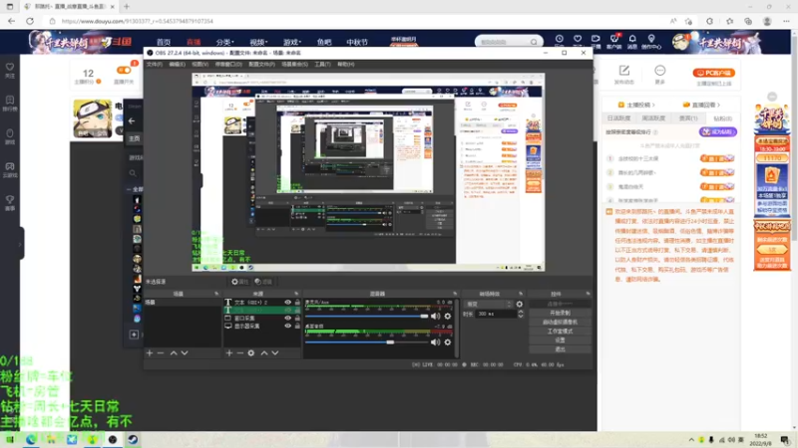Expand Douyu left sidebar handle
The width and height of the screenshot is (798, 448).
coord(21,244)
